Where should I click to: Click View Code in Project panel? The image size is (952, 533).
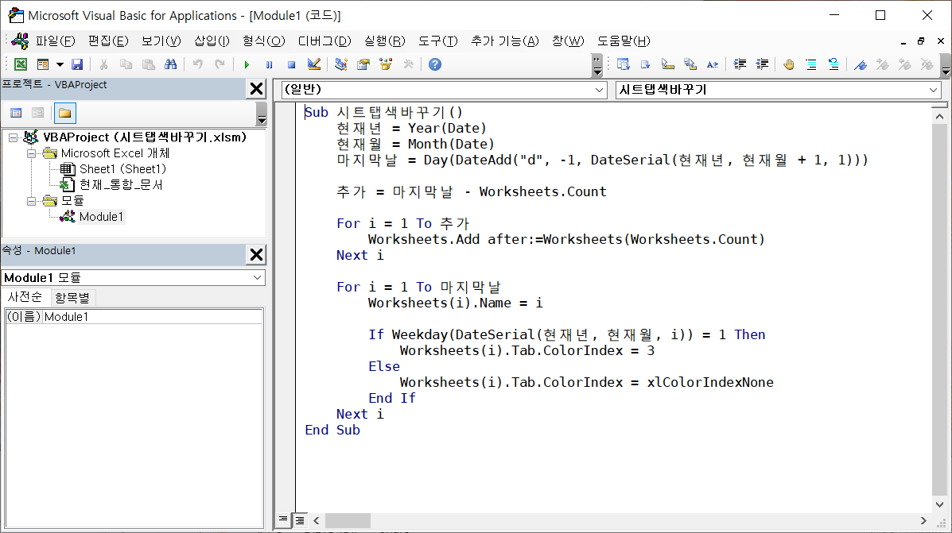[x=16, y=113]
